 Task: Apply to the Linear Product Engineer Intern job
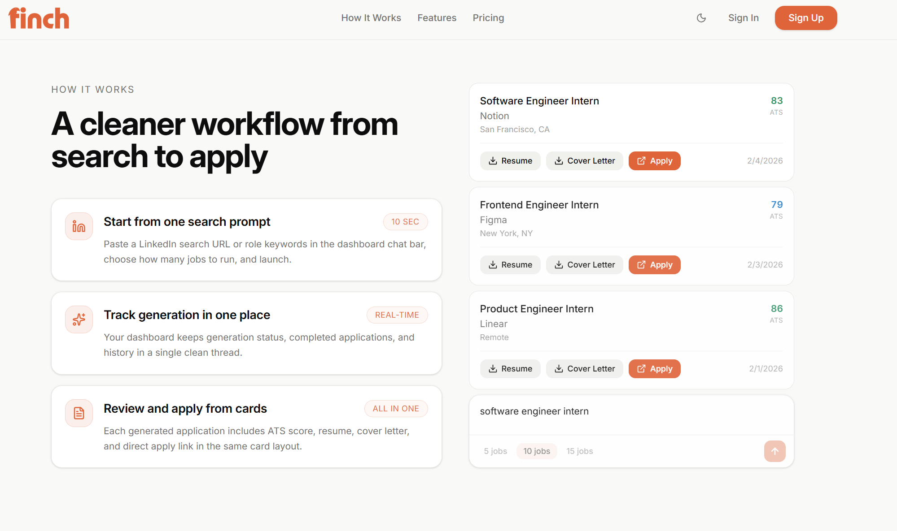coord(654,368)
